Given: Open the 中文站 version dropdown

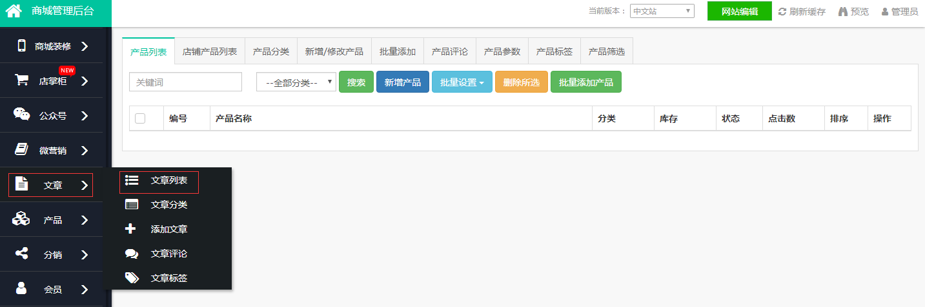Looking at the screenshot, I should click(x=662, y=12).
